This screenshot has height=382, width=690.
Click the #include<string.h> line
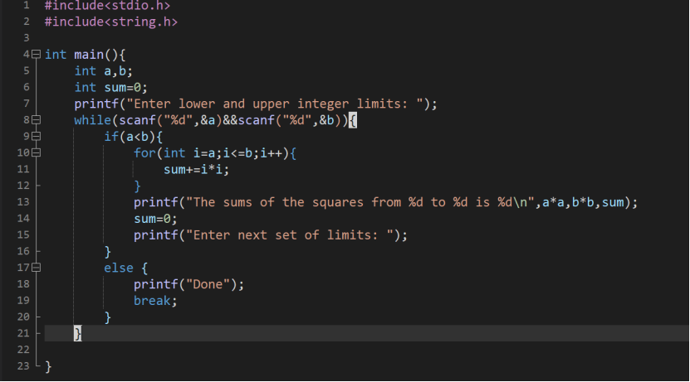[x=111, y=22]
